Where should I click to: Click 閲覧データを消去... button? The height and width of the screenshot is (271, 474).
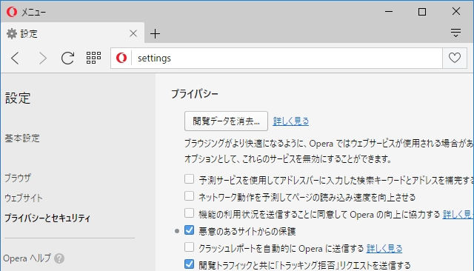click(226, 121)
